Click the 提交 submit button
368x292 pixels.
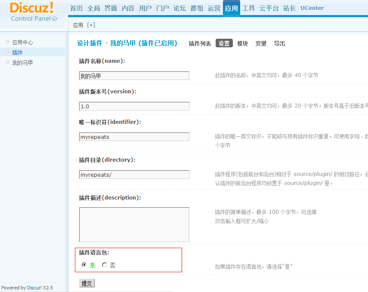pyautogui.click(x=87, y=283)
